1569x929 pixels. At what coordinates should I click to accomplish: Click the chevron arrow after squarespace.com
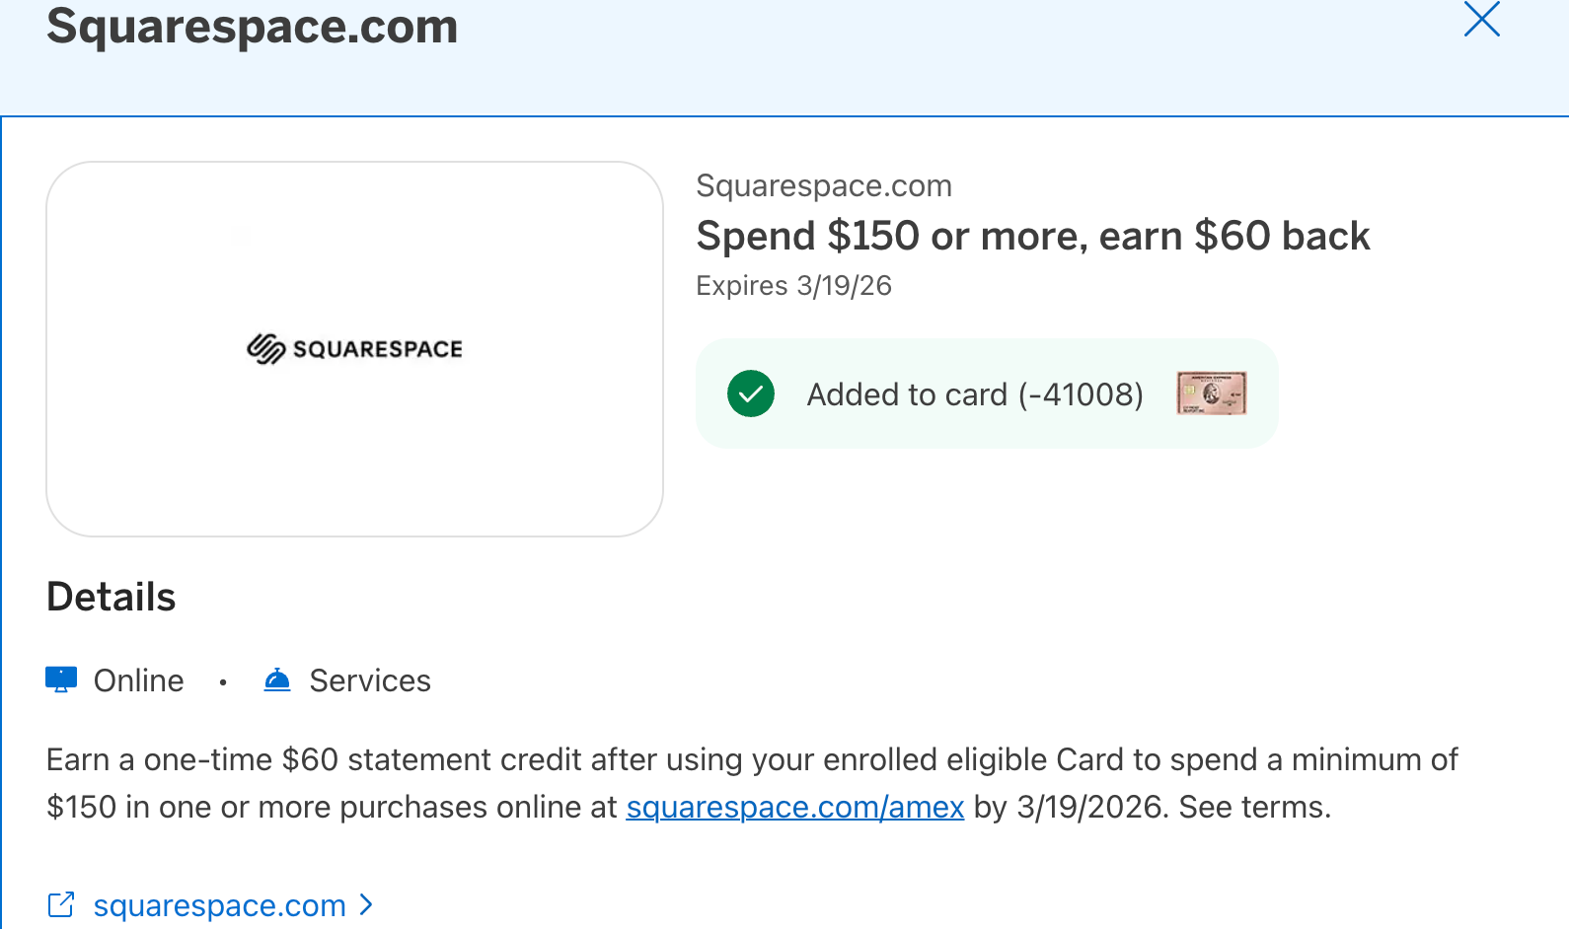click(x=366, y=904)
